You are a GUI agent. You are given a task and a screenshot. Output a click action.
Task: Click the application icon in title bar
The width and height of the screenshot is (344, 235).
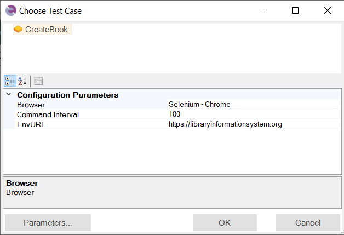click(x=10, y=10)
